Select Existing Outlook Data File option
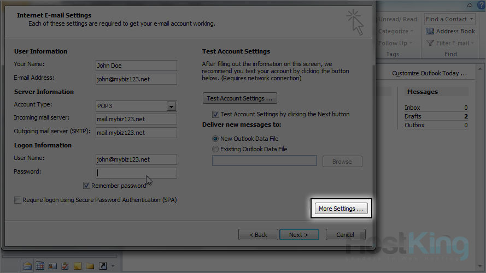Screen dimensions: 486x273 pos(215,149)
